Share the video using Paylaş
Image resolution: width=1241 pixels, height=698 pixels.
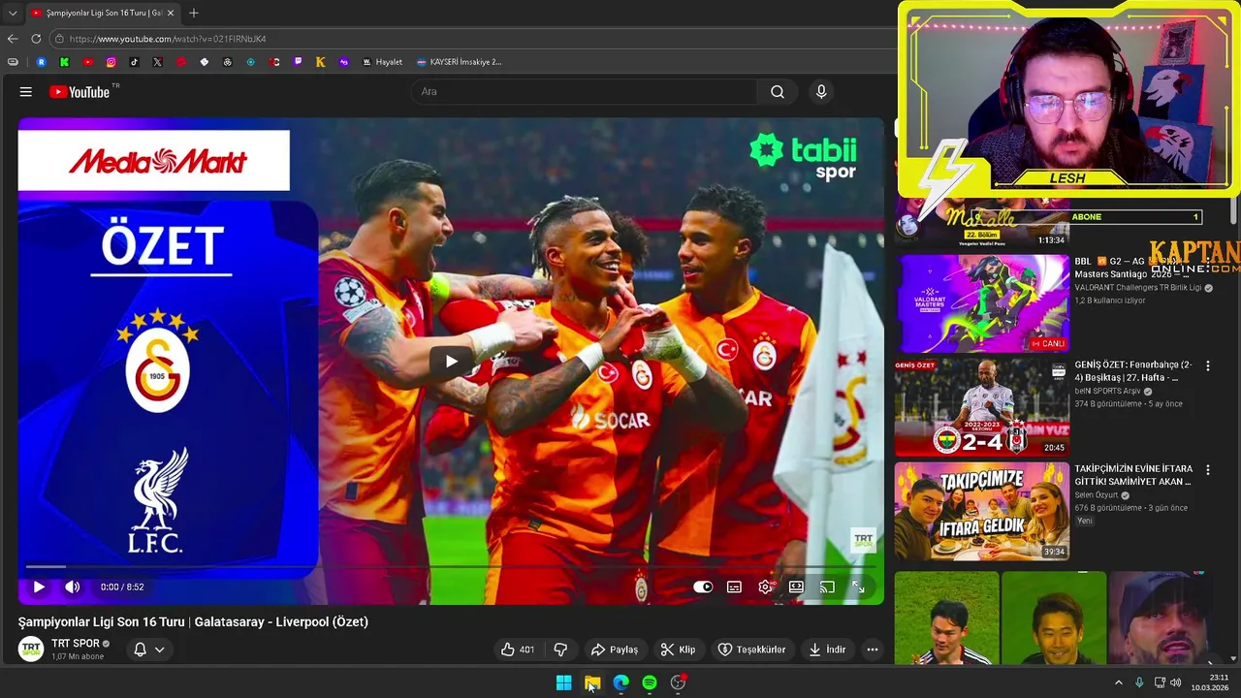coord(615,650)
